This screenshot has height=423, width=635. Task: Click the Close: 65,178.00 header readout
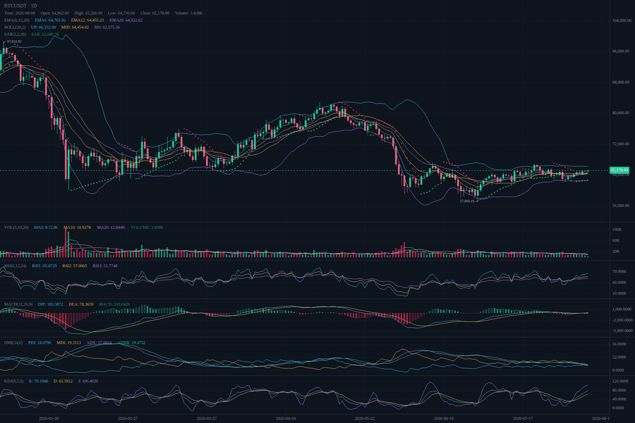click(x=155, y=13)
